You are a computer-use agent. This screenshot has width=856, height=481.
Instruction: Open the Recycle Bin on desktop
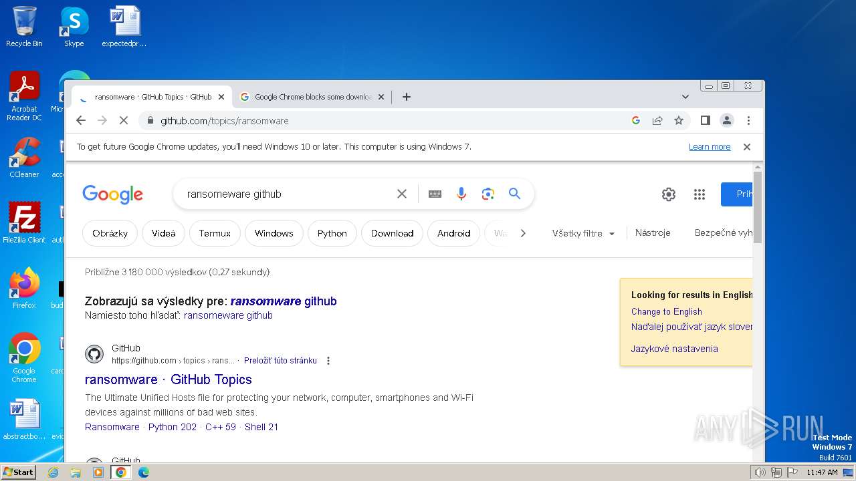pyautogui.click(x=24, y=27)
